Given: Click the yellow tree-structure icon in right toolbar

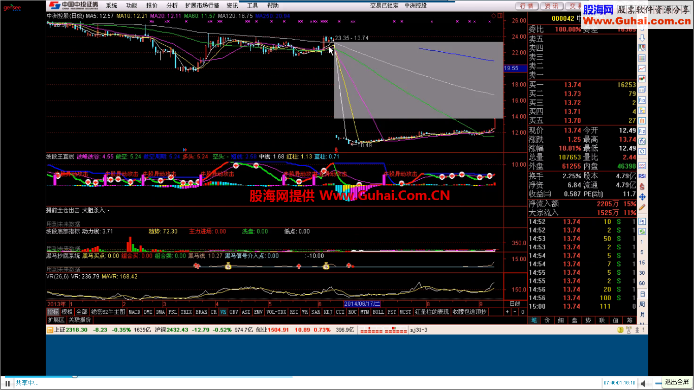Looking at the screenshot, I should pos(642,110).
